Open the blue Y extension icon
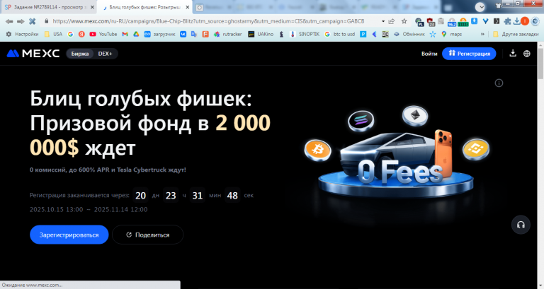 [486, 21]
